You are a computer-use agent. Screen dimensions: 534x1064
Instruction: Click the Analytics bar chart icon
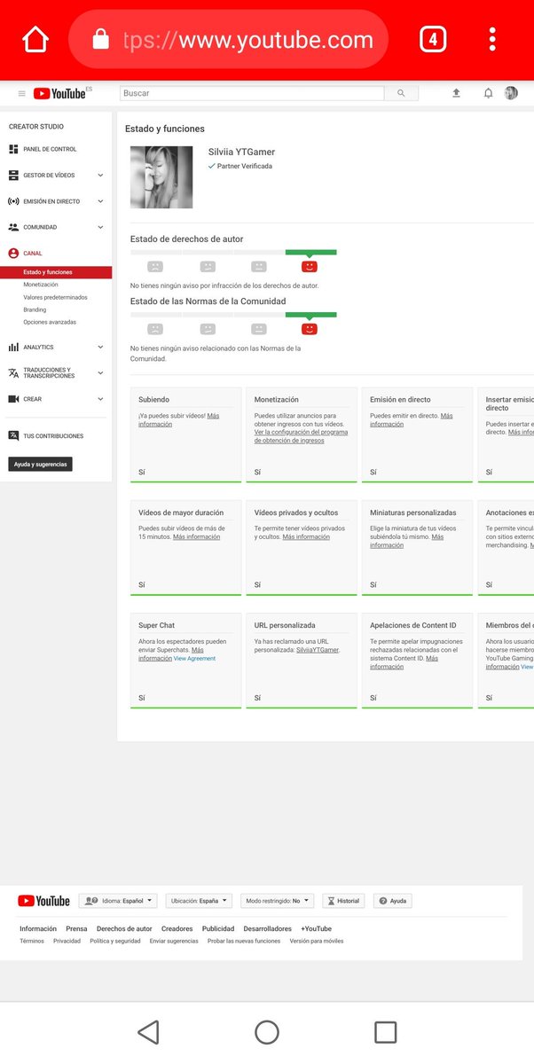(x=13, y=347)
